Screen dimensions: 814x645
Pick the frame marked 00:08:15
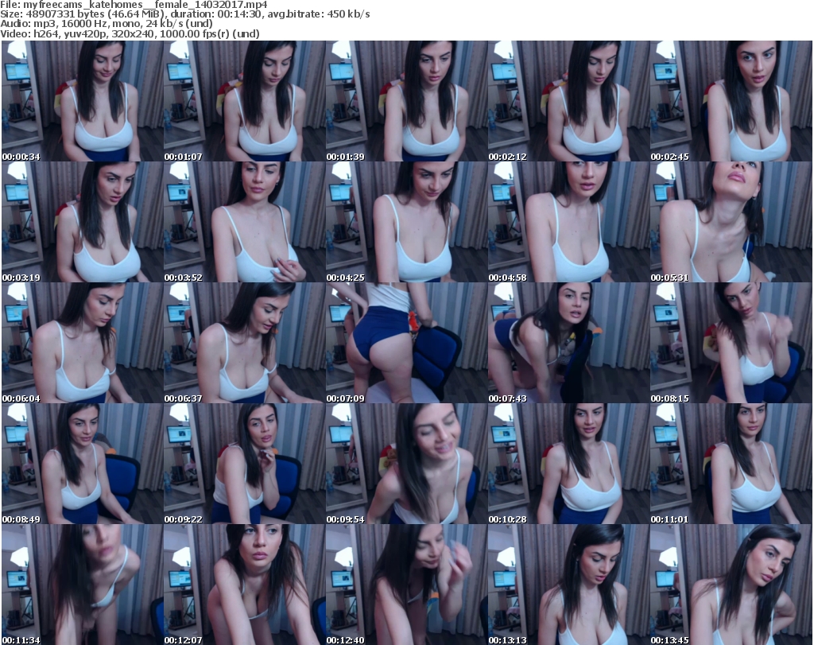coord(731,343)
